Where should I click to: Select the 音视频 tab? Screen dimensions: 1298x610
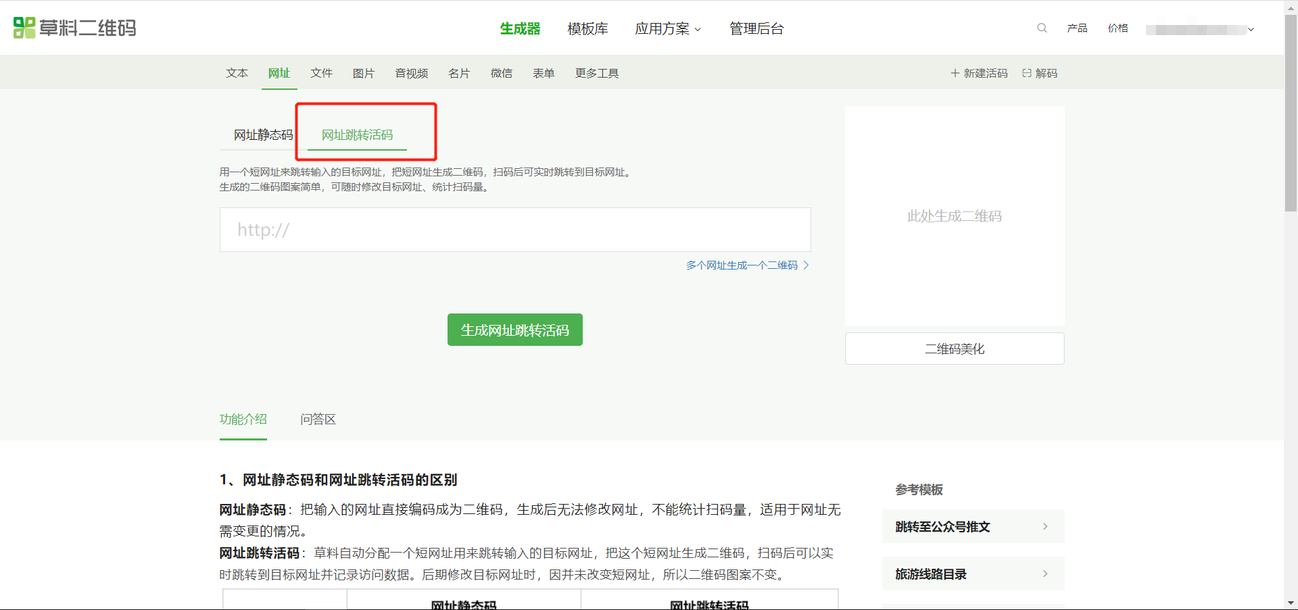[x=412, y=73]
